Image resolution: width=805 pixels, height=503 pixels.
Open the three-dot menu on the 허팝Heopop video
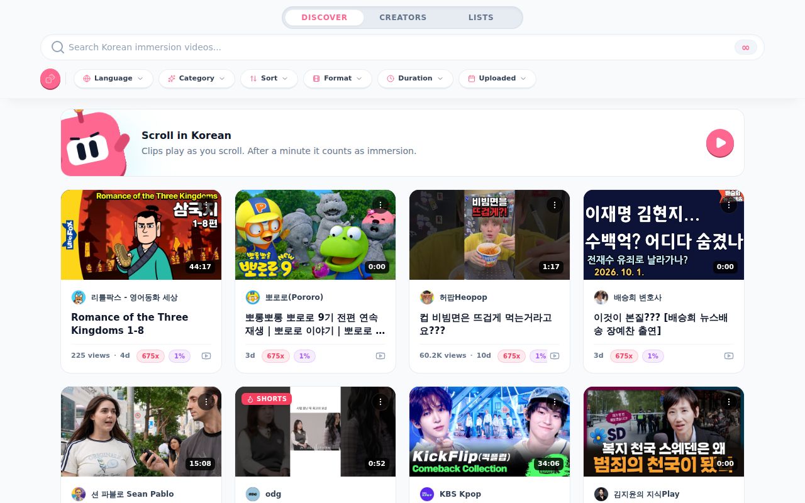click(554, 205)
